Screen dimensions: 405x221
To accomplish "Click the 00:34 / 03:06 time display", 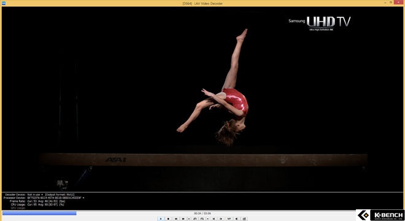I will pos(202,214).
